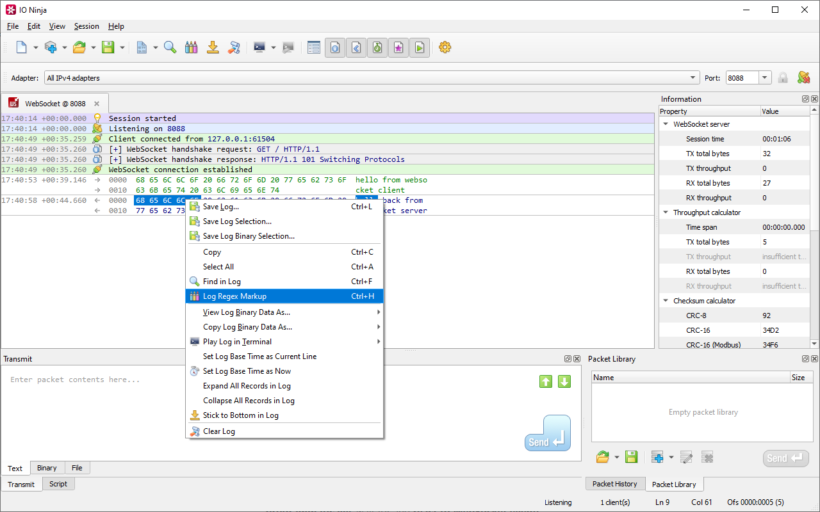Screen dimensions: 820x512
Task: Click the green up-arrow icon in Transmit
Action: click(x=546, y=381)
